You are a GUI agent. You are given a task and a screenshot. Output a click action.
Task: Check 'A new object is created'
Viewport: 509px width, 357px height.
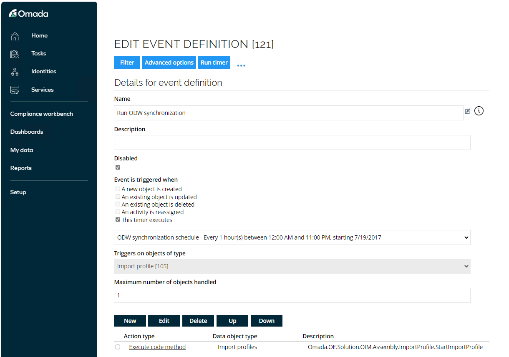coord(118,189)
